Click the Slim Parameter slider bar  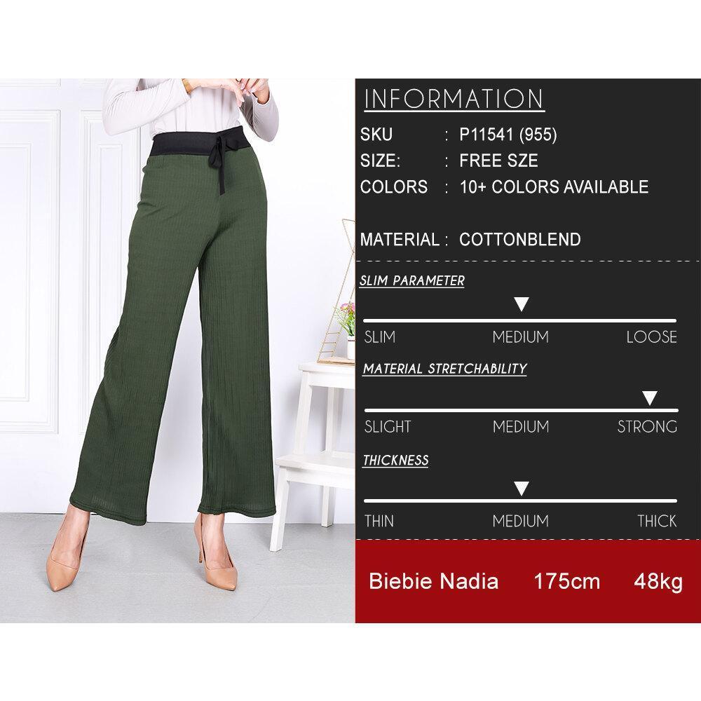click(x=519, y=320)
